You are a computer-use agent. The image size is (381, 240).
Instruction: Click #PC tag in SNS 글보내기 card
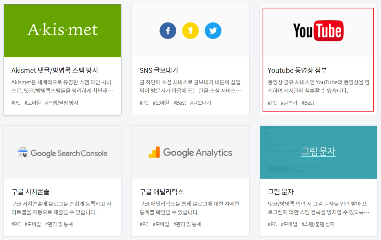(144, 103)
